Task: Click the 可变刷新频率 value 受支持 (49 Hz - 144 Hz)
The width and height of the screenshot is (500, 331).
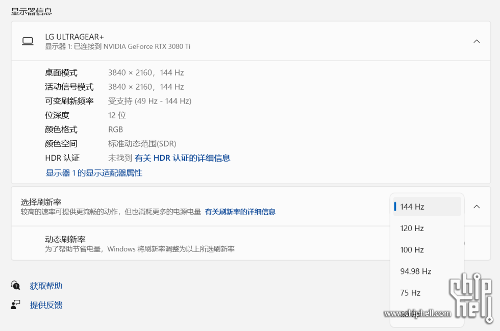Action: point(149,101)
